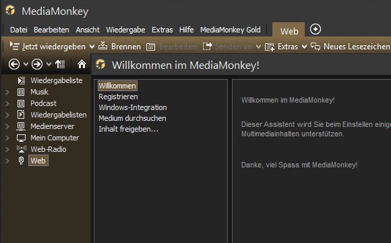
Task: Open the Datei menu
Action: point(19,30)
